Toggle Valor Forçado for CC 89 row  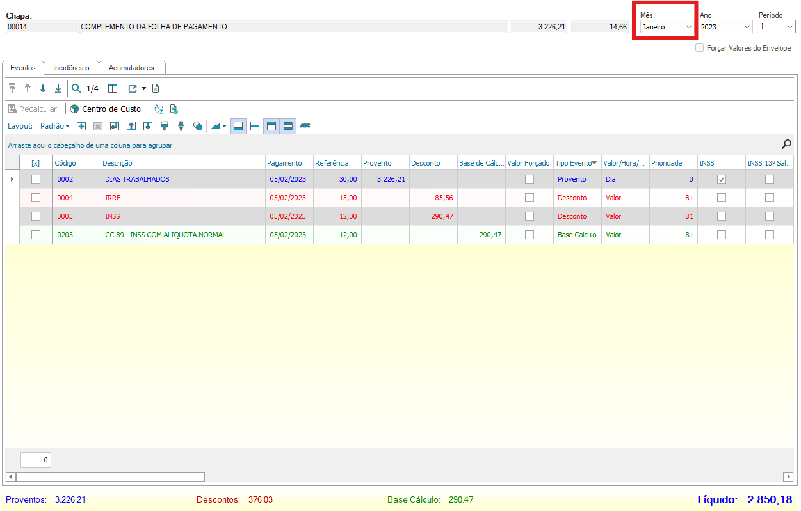tap(530, 235)
